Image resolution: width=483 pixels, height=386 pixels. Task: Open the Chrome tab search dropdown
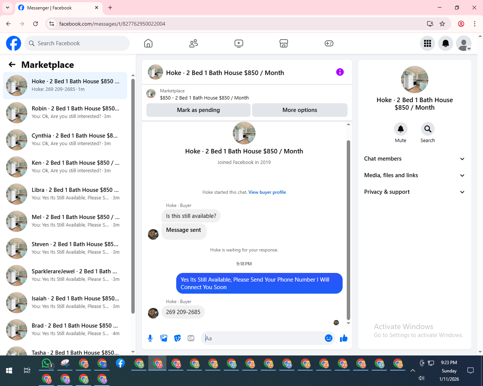(8, 8)
